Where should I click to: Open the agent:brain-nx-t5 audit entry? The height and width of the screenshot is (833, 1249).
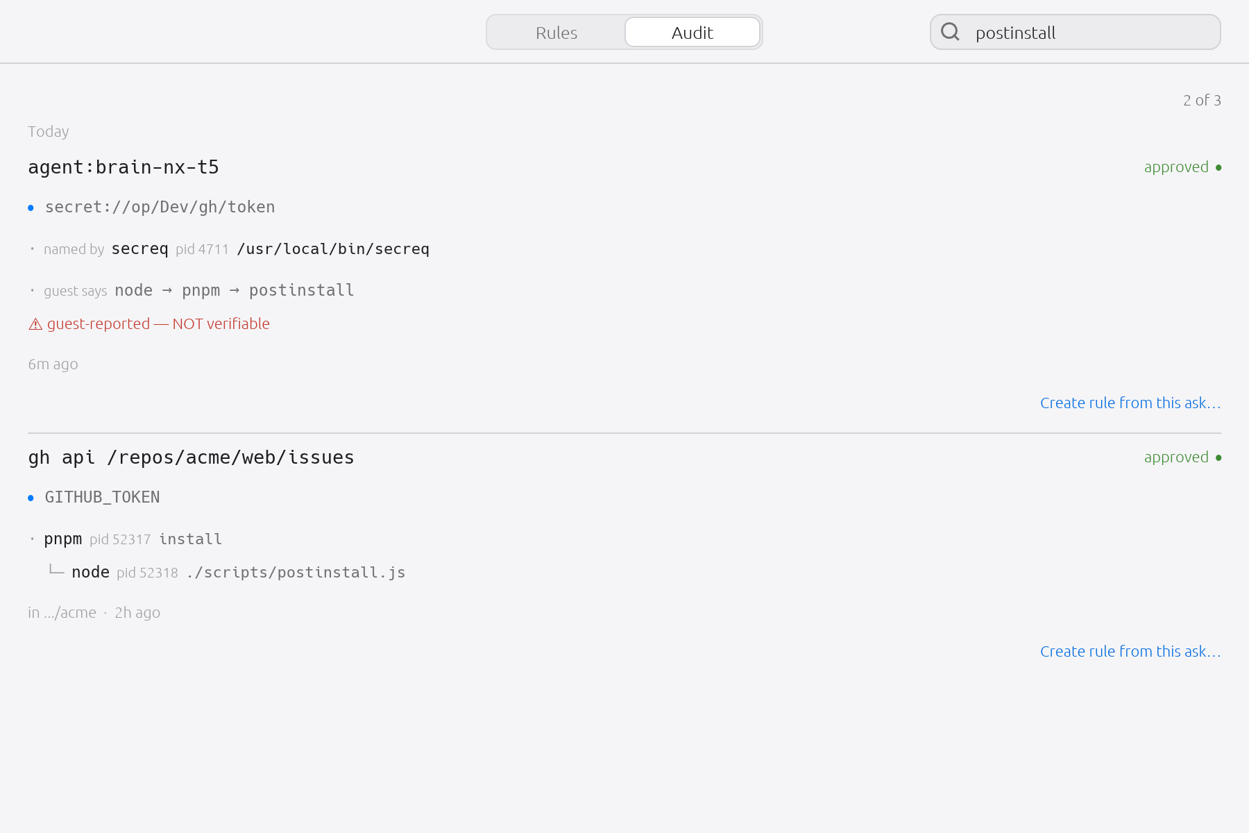click(124, 167)
